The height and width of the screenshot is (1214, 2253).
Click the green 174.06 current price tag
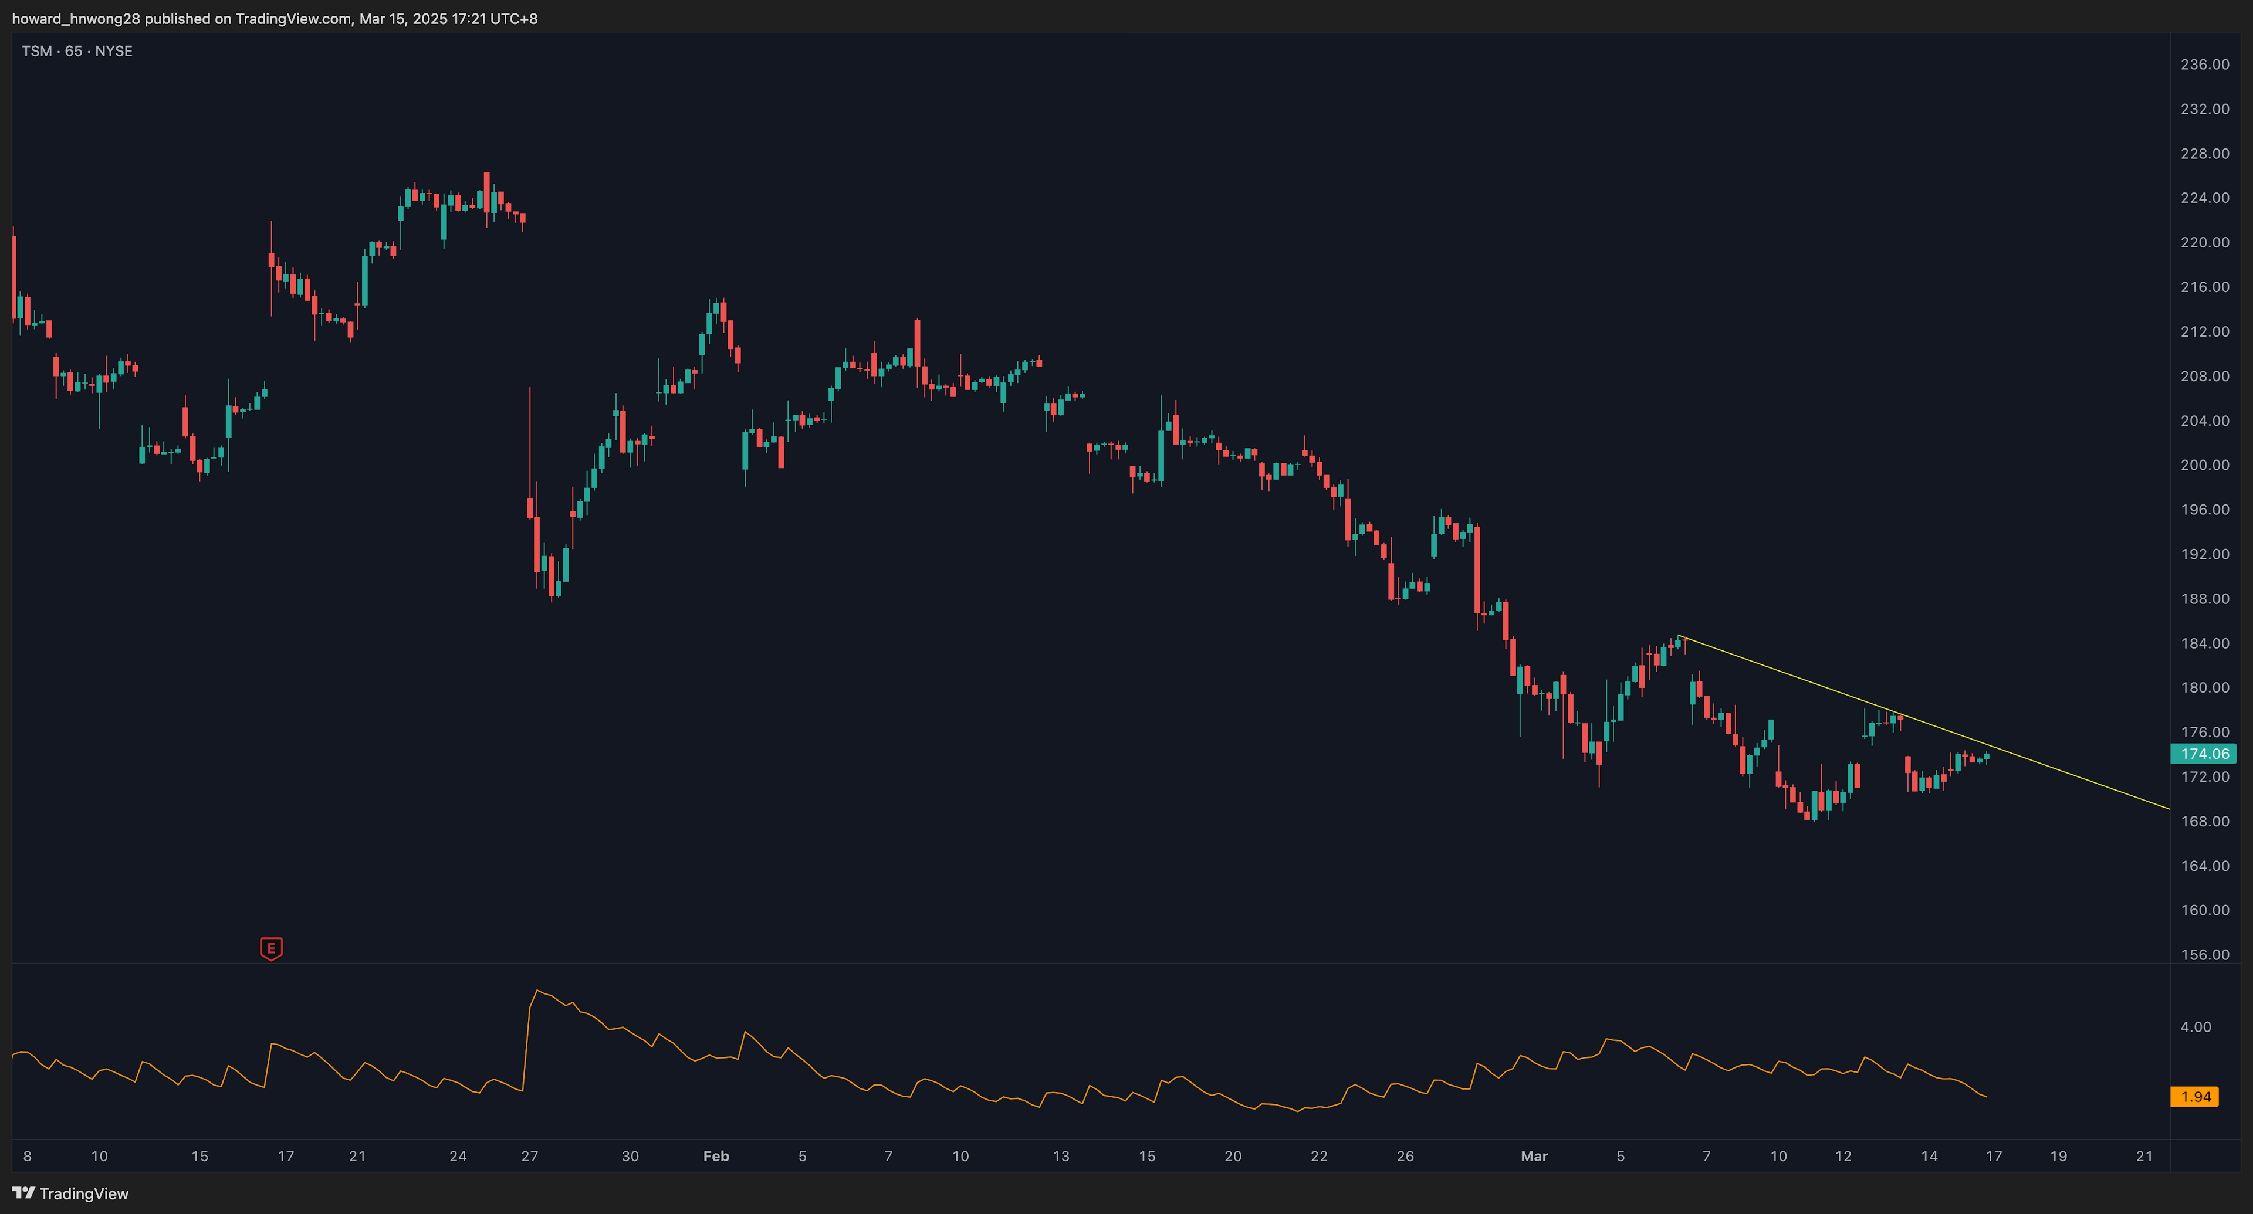click(2204, 754)
